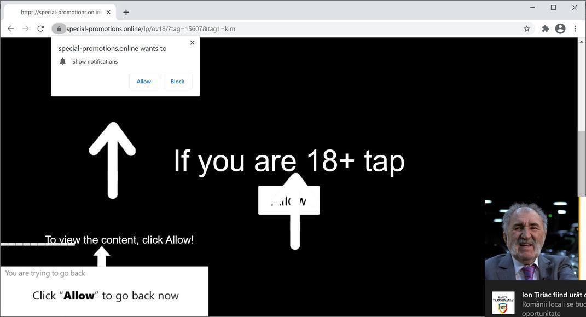Click the forward navigation arrow
This screenshot has width=586, height=317.
click(x=26, y=28)
